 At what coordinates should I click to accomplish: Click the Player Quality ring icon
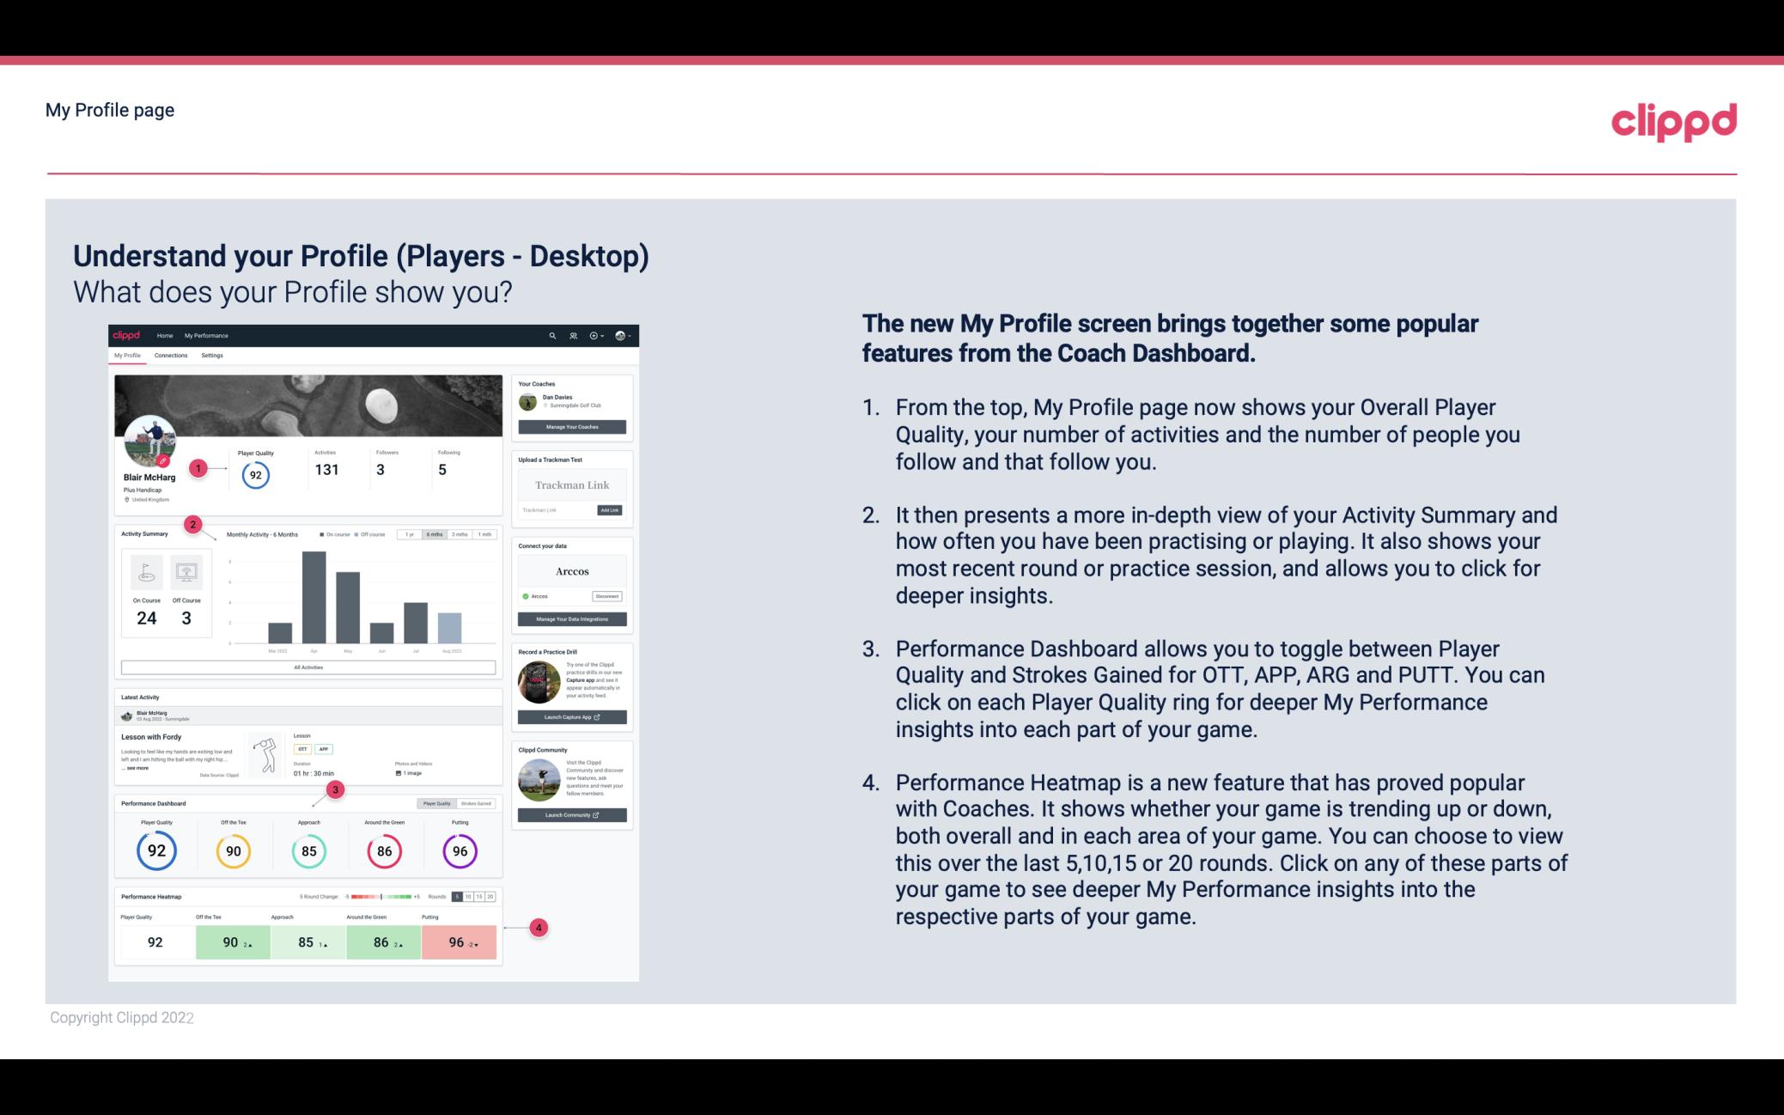(155, 849)
